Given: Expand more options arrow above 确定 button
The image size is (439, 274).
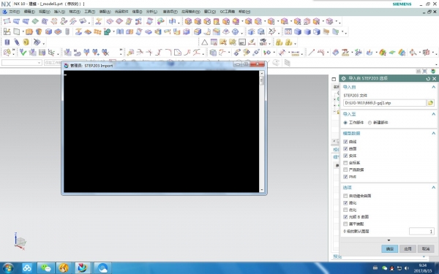Looking at the screenshot, I should coord(389,240).
